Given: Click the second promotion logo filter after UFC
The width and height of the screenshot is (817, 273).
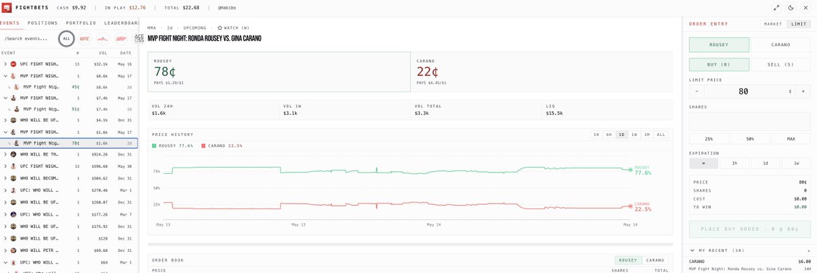Looking at the screenshot, I should click(x=103, y=39).
